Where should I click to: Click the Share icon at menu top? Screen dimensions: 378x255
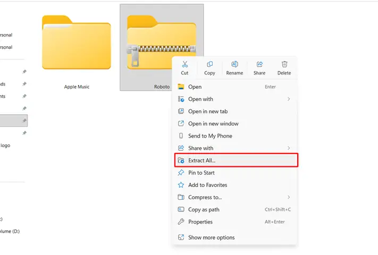click(x=259, y=64)
